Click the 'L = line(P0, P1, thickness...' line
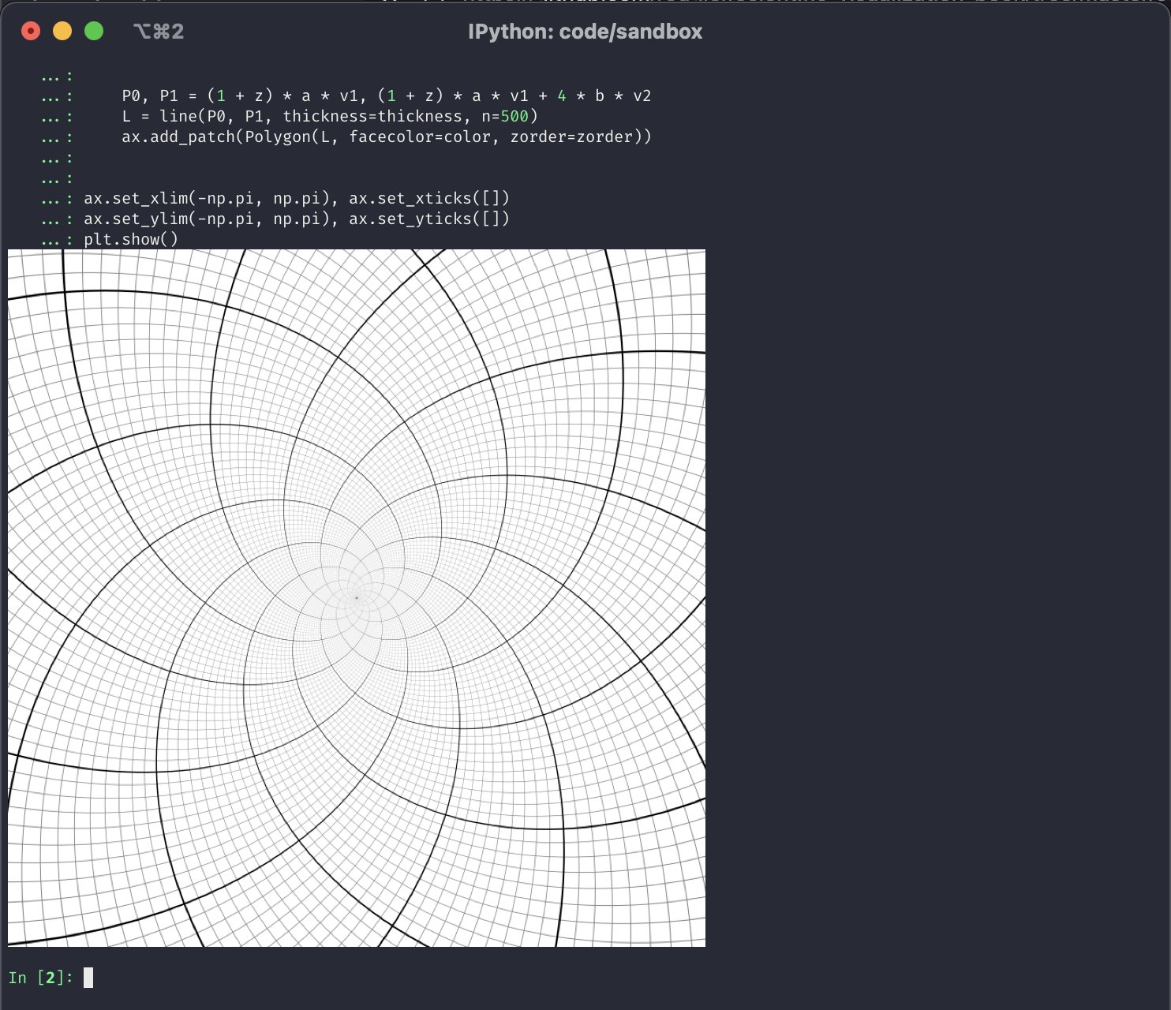This screenshot has width=1171, height=1010. (x=330, y=117)
